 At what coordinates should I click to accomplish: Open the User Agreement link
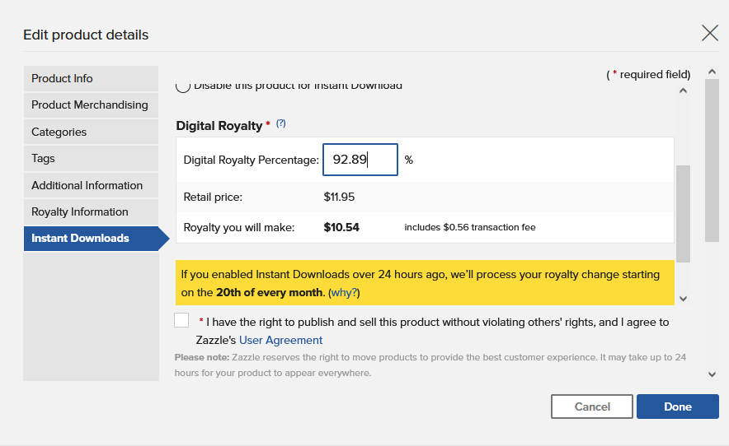(280, 340)
